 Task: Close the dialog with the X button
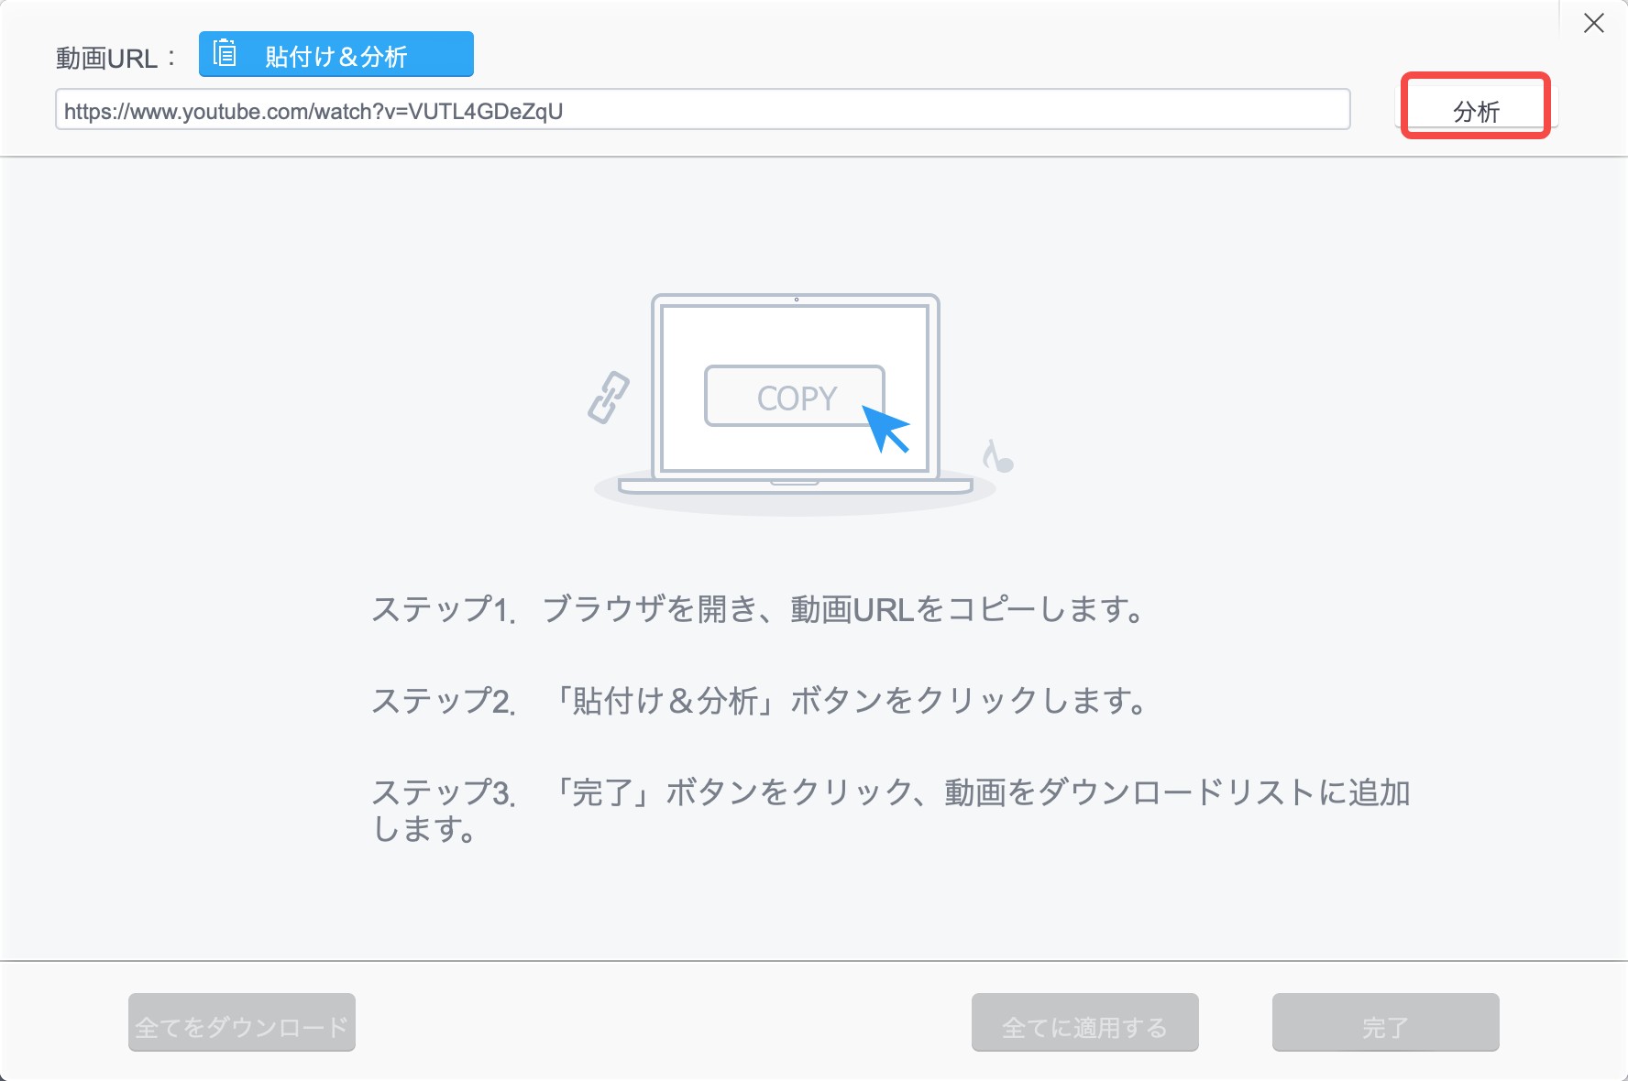(1594, 24)
